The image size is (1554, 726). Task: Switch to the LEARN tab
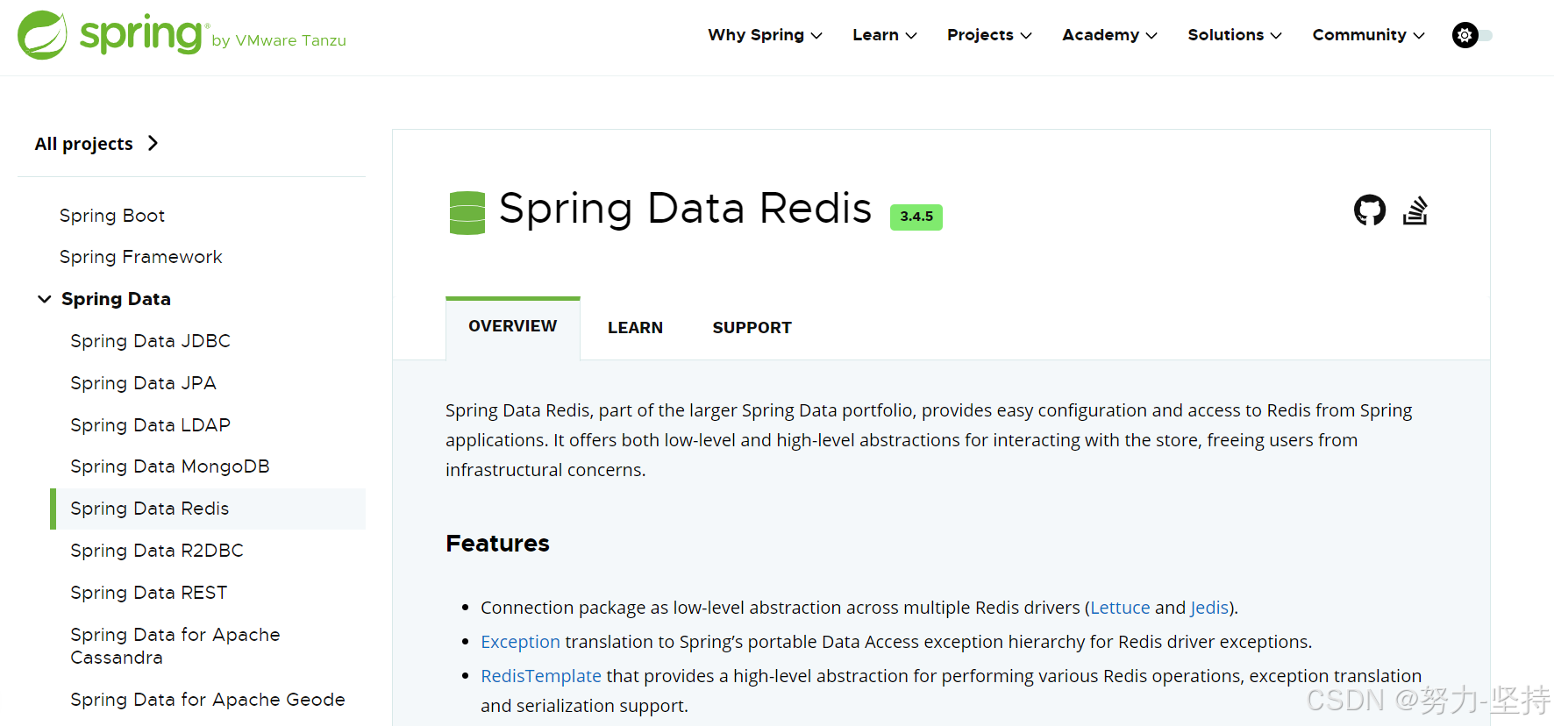(x=635, y=327)
